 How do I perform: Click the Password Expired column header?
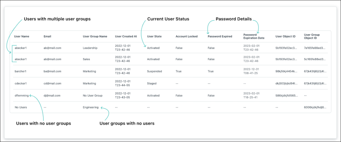click(220, 36)
